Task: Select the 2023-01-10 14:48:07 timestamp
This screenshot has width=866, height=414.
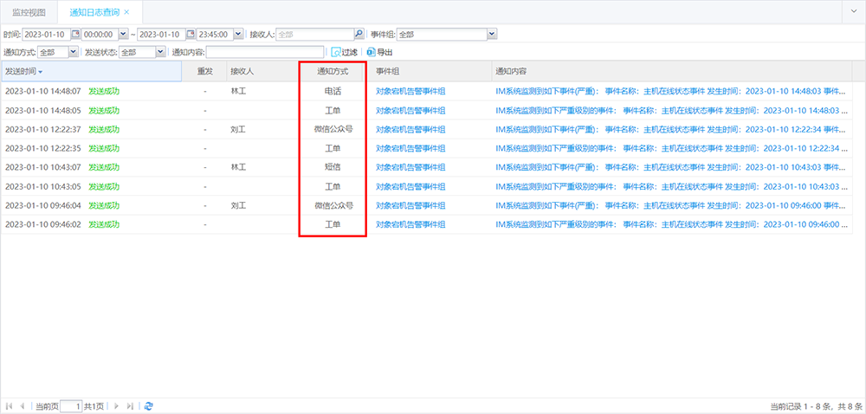Action: coord(43,91)
